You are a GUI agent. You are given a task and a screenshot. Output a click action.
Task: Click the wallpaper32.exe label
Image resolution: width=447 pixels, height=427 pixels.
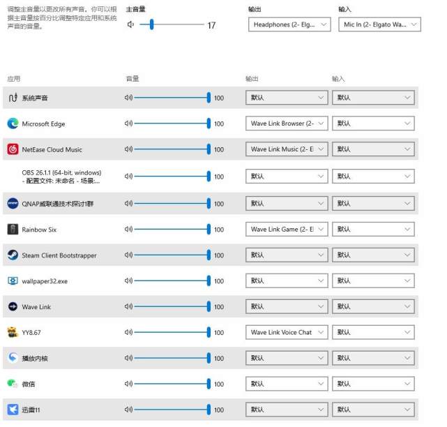tap(45, 281)
